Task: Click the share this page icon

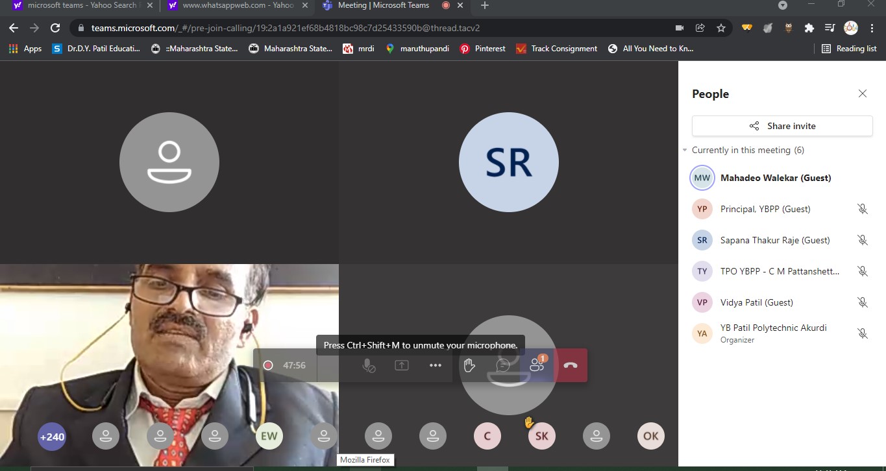Action: [x=700, y=28]
